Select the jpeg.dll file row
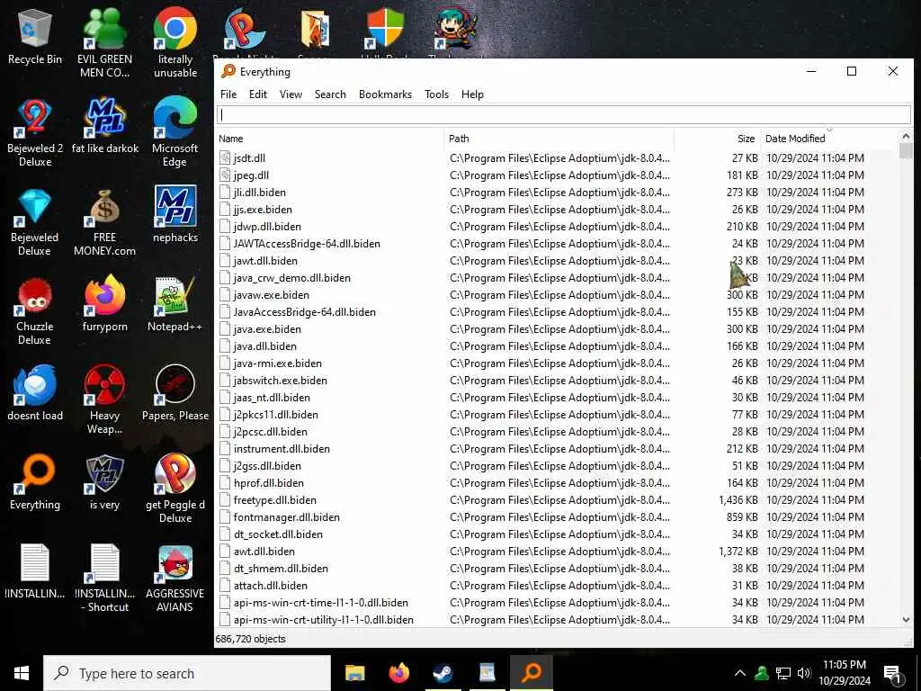921x691 pixels. [557, 175]
